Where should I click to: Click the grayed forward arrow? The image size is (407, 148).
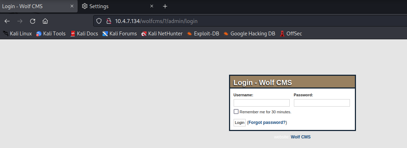tap(20, 21)
